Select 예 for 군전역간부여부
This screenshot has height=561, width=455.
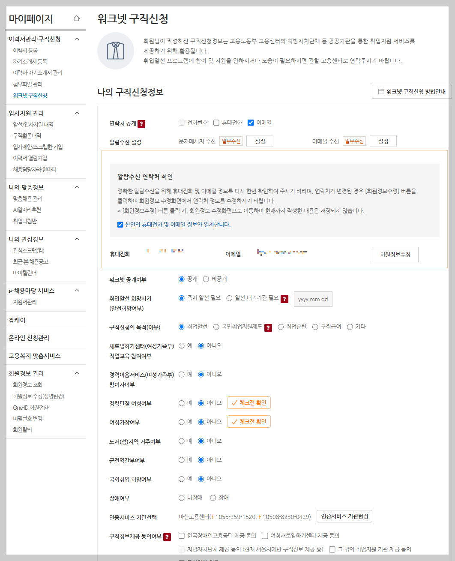[x=182, y=460]
